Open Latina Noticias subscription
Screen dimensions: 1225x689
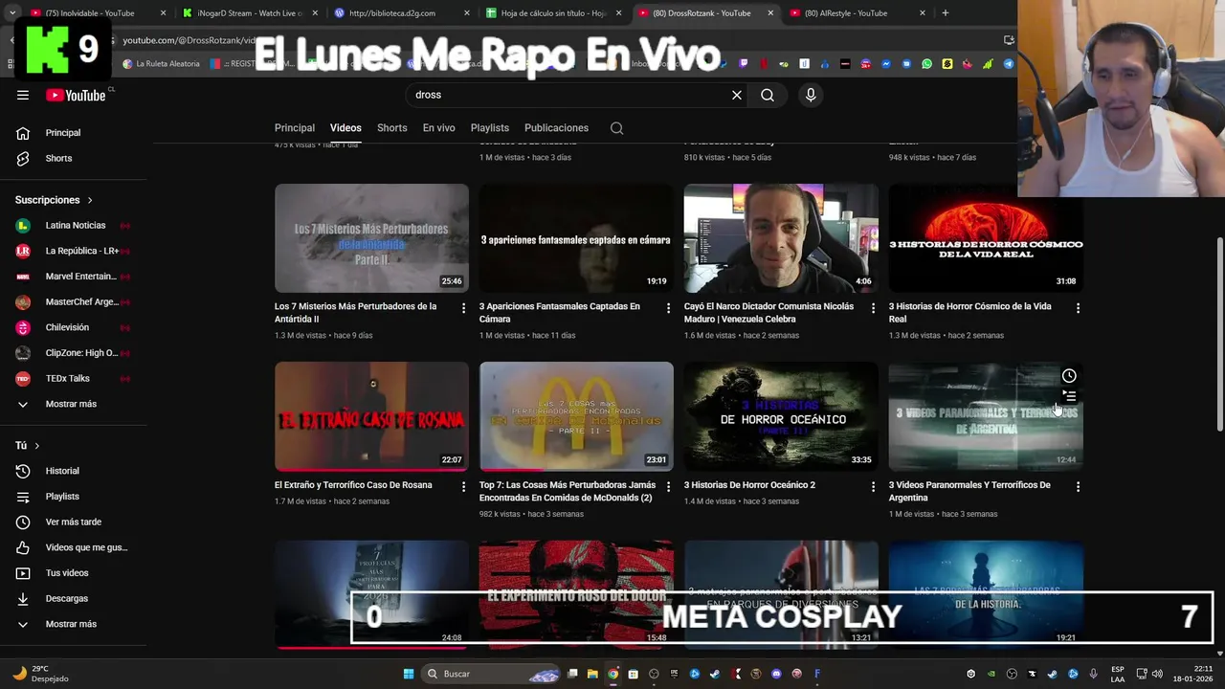(74, 226)
